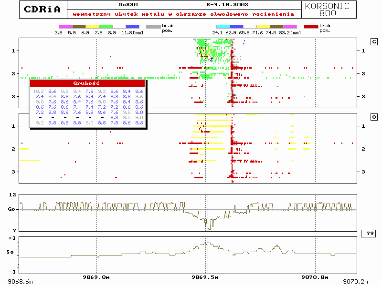The height and width of the screenshot is (286, 382).
Task: Click the '24.1' legend label
Action: [217, 33]
